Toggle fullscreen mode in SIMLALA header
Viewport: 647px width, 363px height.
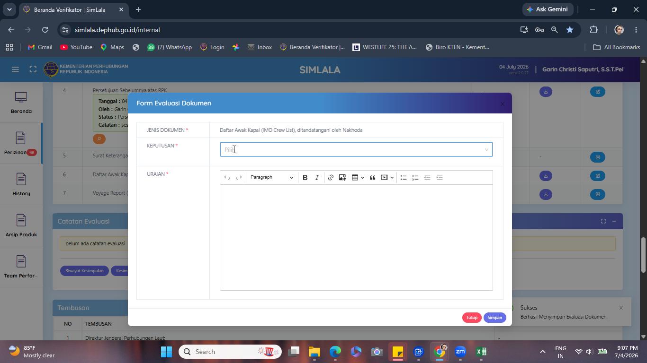(33, 69)
